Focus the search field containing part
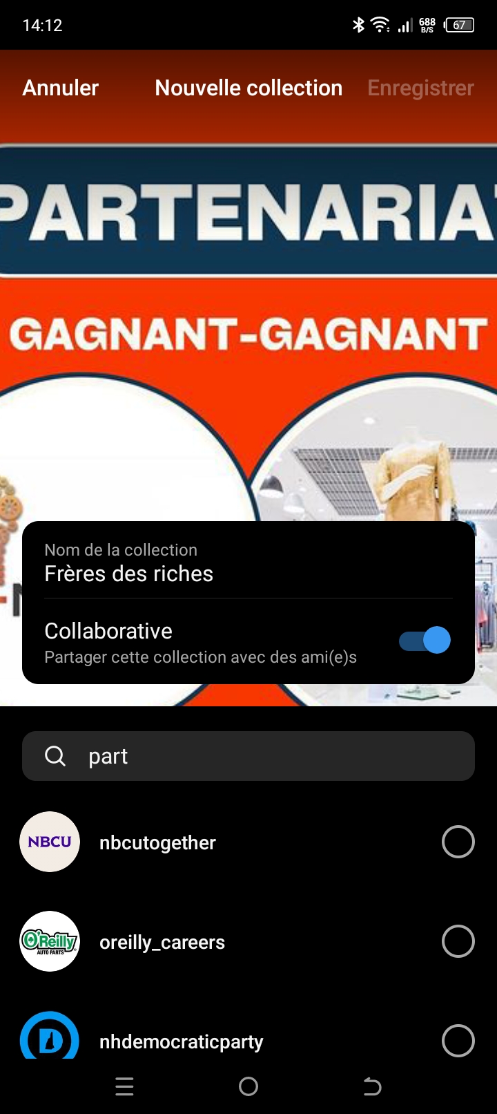497x1114 pixels. (x=248, y=756)
